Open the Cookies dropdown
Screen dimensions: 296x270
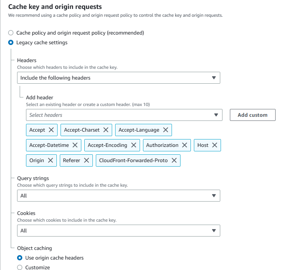click(118, 231)
